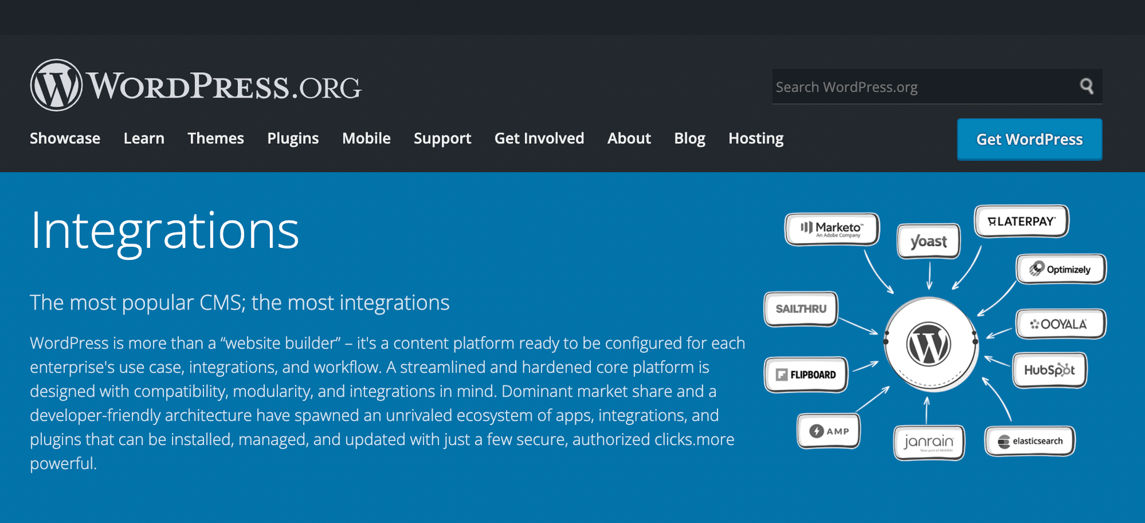Viewport: 1145px width, 523px height.
Task: Click the elasticsearch logo badge
Action: click(1029, 441)
